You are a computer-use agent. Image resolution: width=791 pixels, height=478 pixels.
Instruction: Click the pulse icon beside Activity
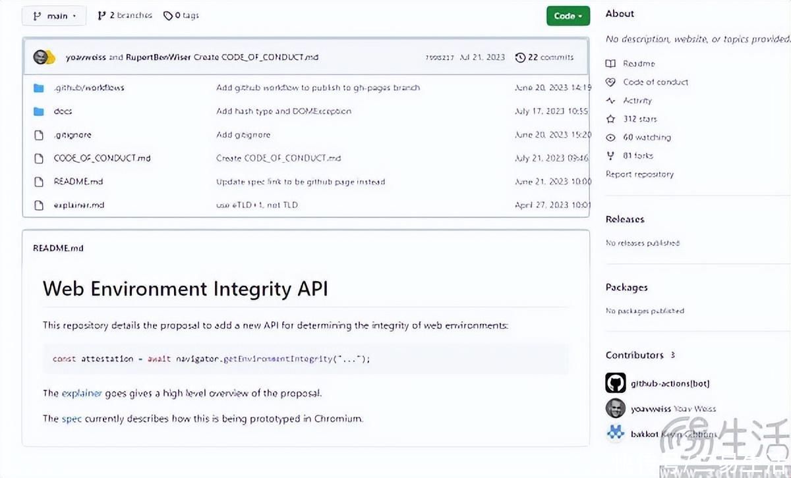pos(610,101)
